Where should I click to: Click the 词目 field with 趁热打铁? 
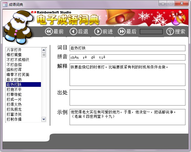click(128, 48)
